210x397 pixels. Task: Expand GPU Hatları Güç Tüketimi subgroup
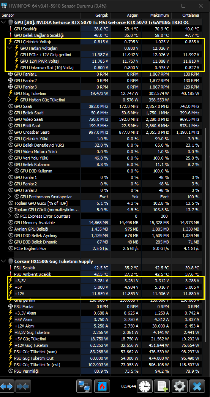pos(9,100)
